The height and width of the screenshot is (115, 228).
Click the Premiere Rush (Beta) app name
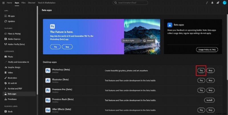click(x=63, y=99)
